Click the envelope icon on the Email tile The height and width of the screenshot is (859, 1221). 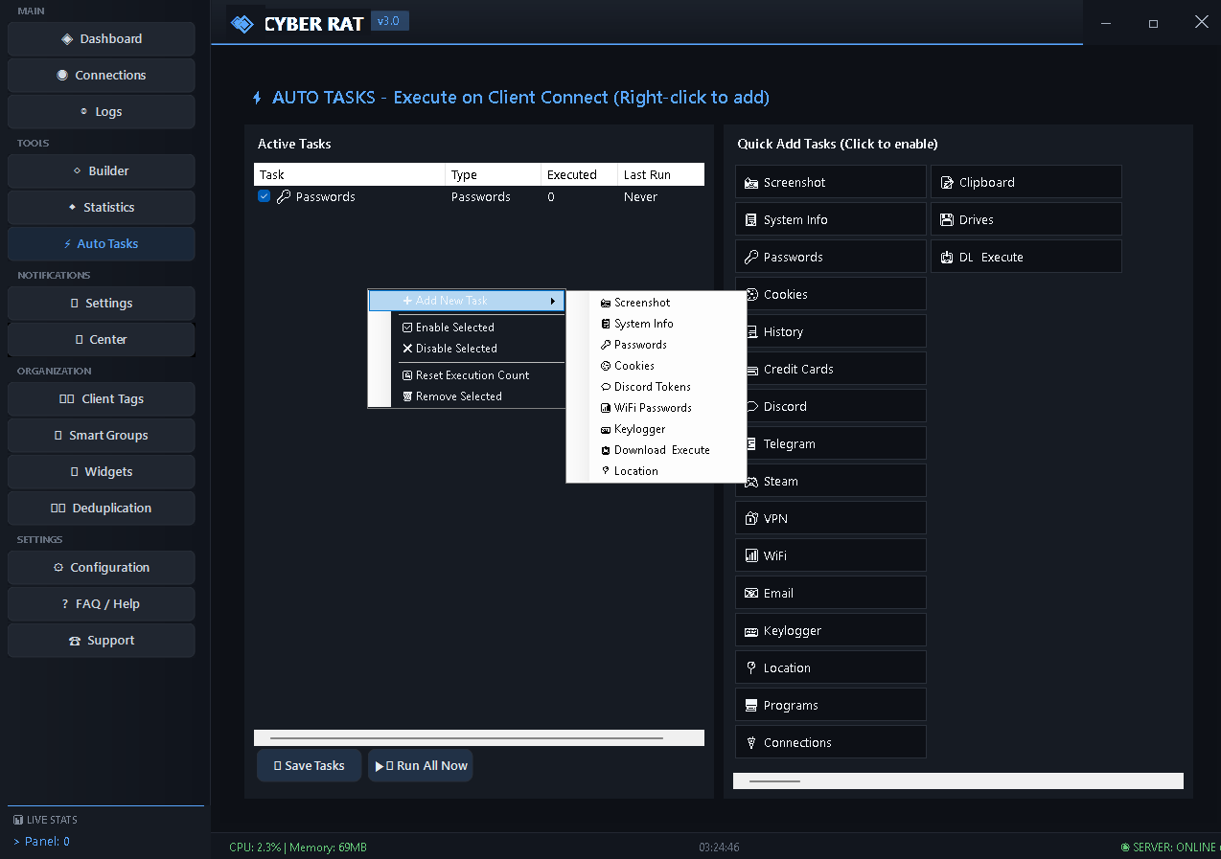pos(751,594)
